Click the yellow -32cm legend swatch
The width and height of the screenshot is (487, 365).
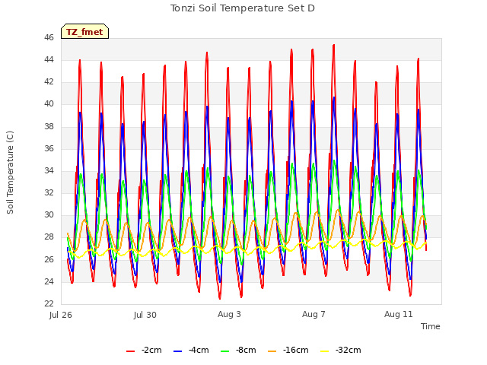tap(325, 351)
